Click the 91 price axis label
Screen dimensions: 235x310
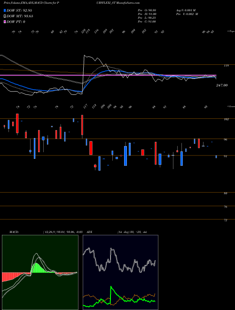[x=226, y=156]
